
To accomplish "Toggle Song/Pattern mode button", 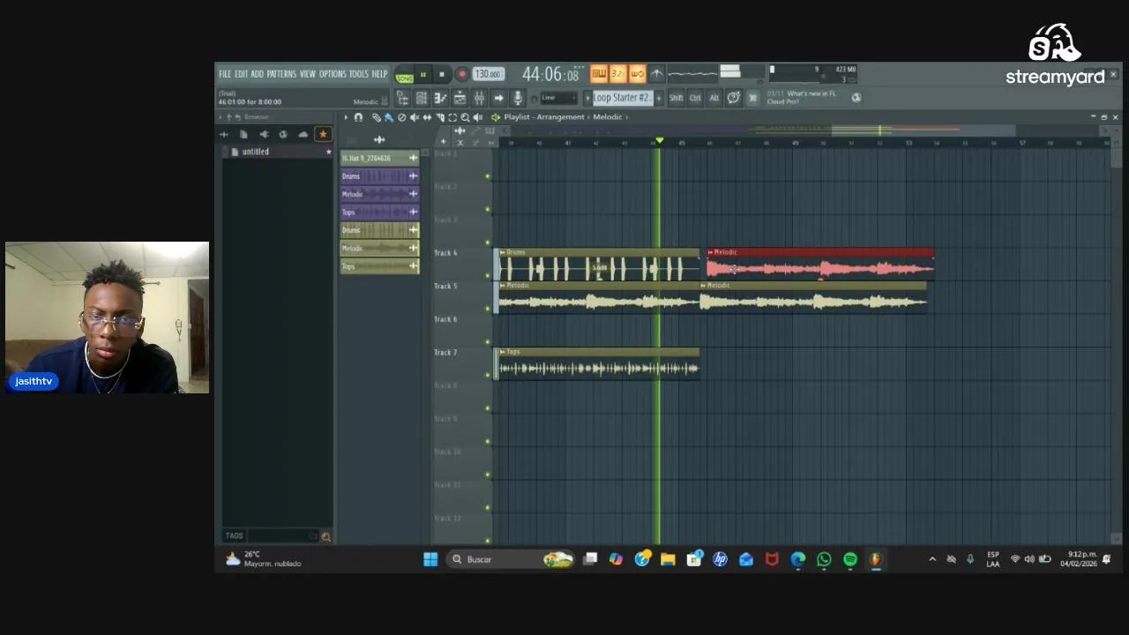I will (x=405, y=75).
